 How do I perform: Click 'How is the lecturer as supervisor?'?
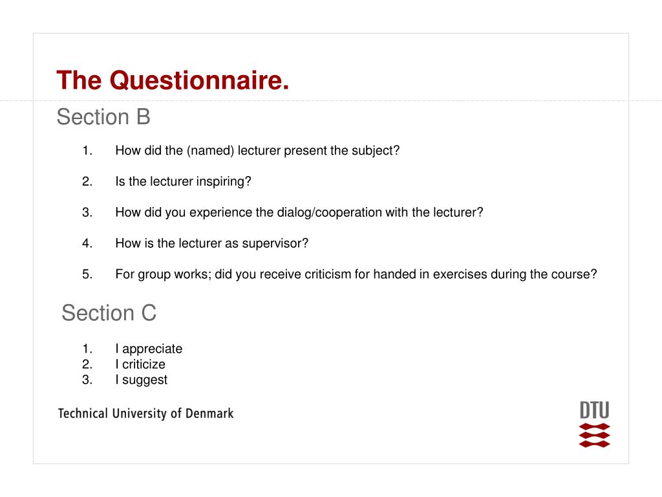pyautogui.click(x=212, y=243)
